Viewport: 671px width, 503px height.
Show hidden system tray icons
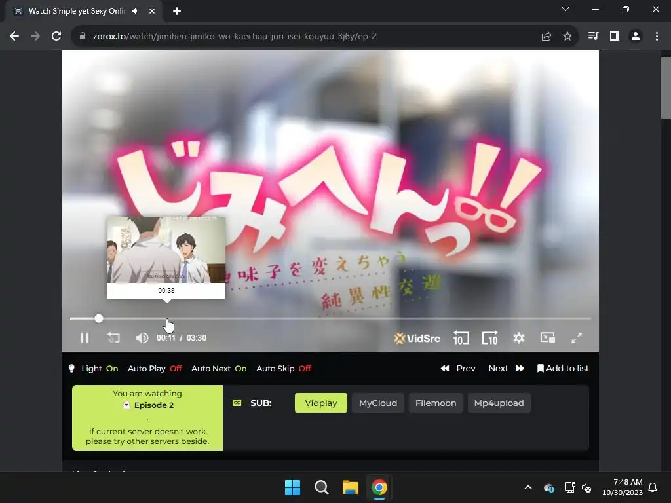pos(528,487)
